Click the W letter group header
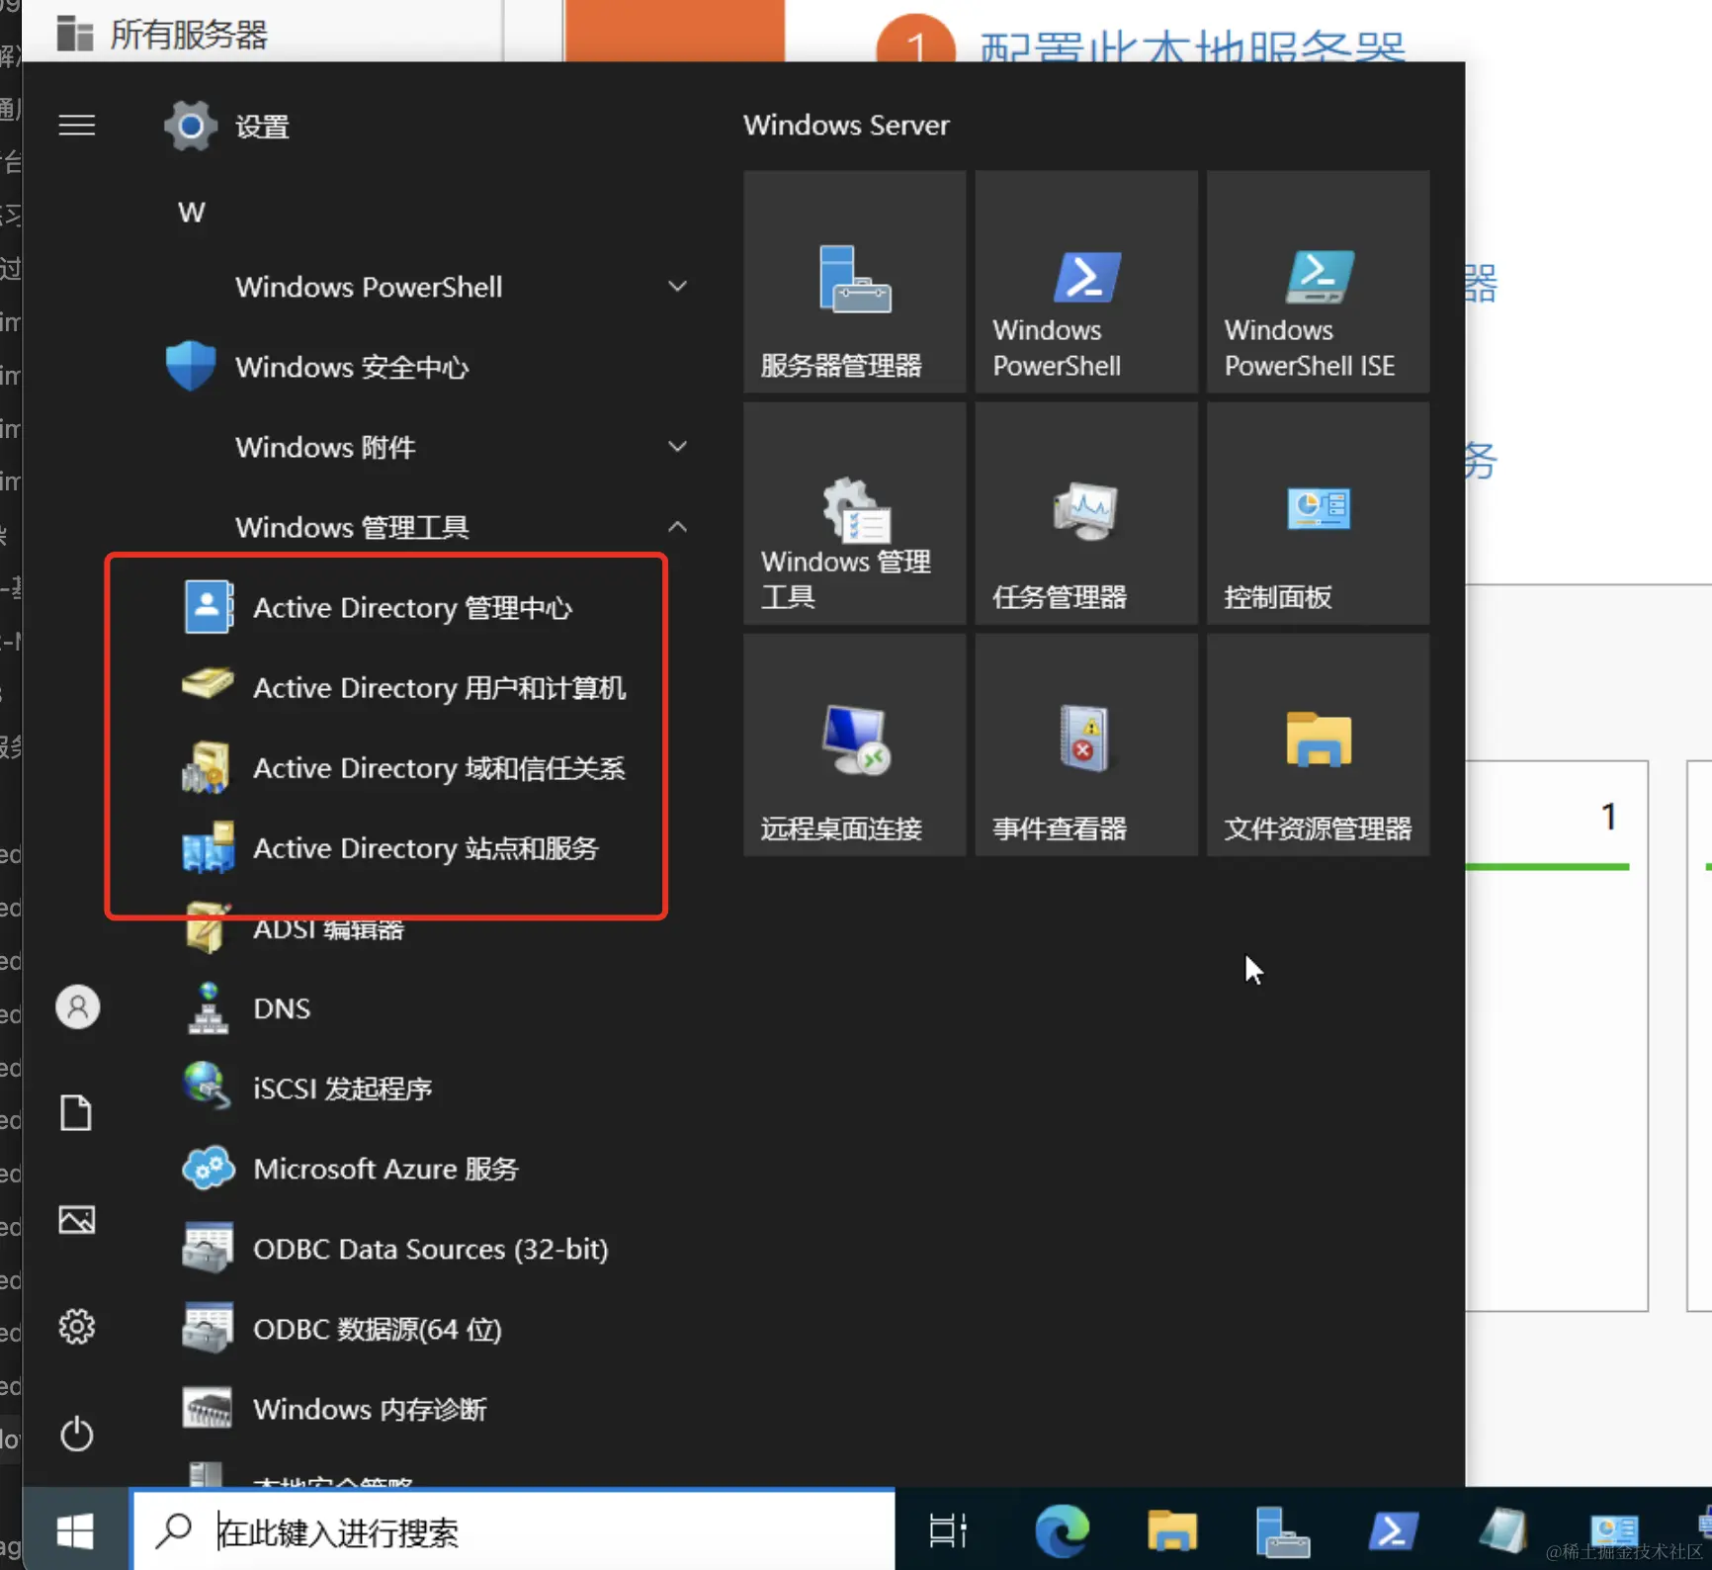This screenshot has width=1712, height=1570. 192,213
